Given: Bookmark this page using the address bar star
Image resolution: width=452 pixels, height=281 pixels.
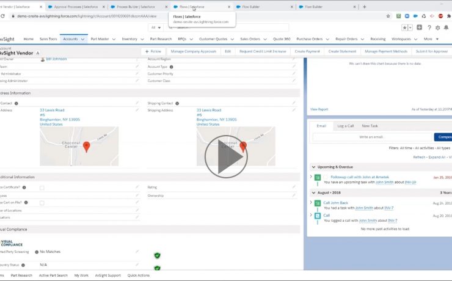Looking at the screenshot, I should pyautogui.click(x=388, y=16).
